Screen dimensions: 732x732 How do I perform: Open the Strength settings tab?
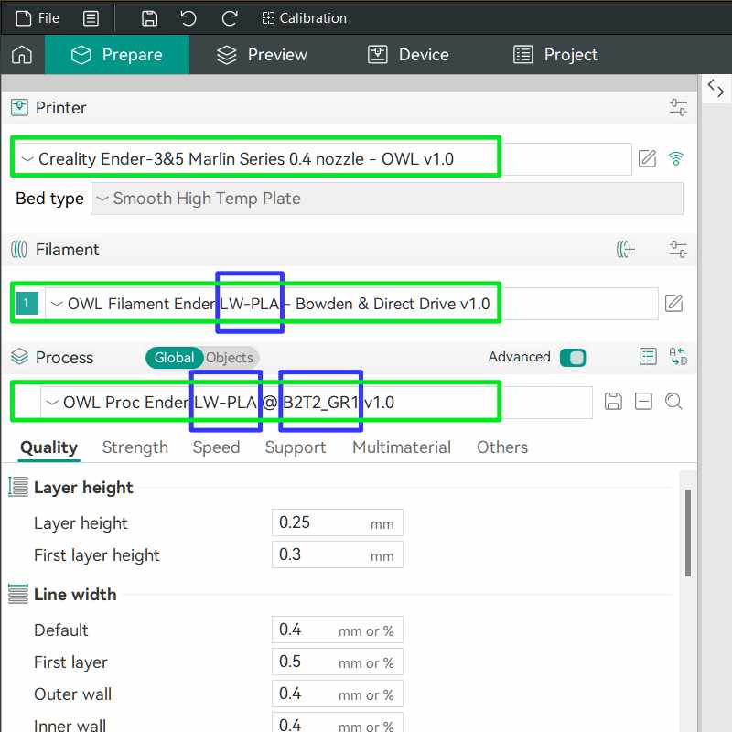[x=135, y=447]
